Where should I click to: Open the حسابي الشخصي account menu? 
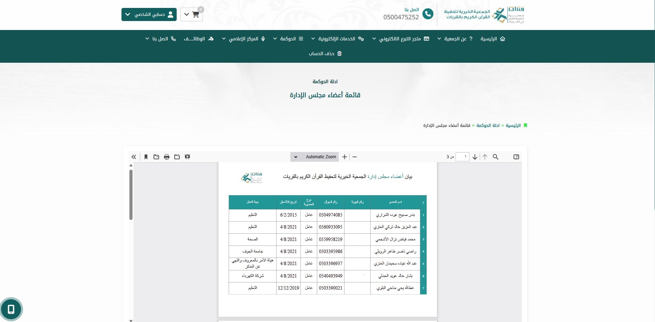(x=149, y=14)
